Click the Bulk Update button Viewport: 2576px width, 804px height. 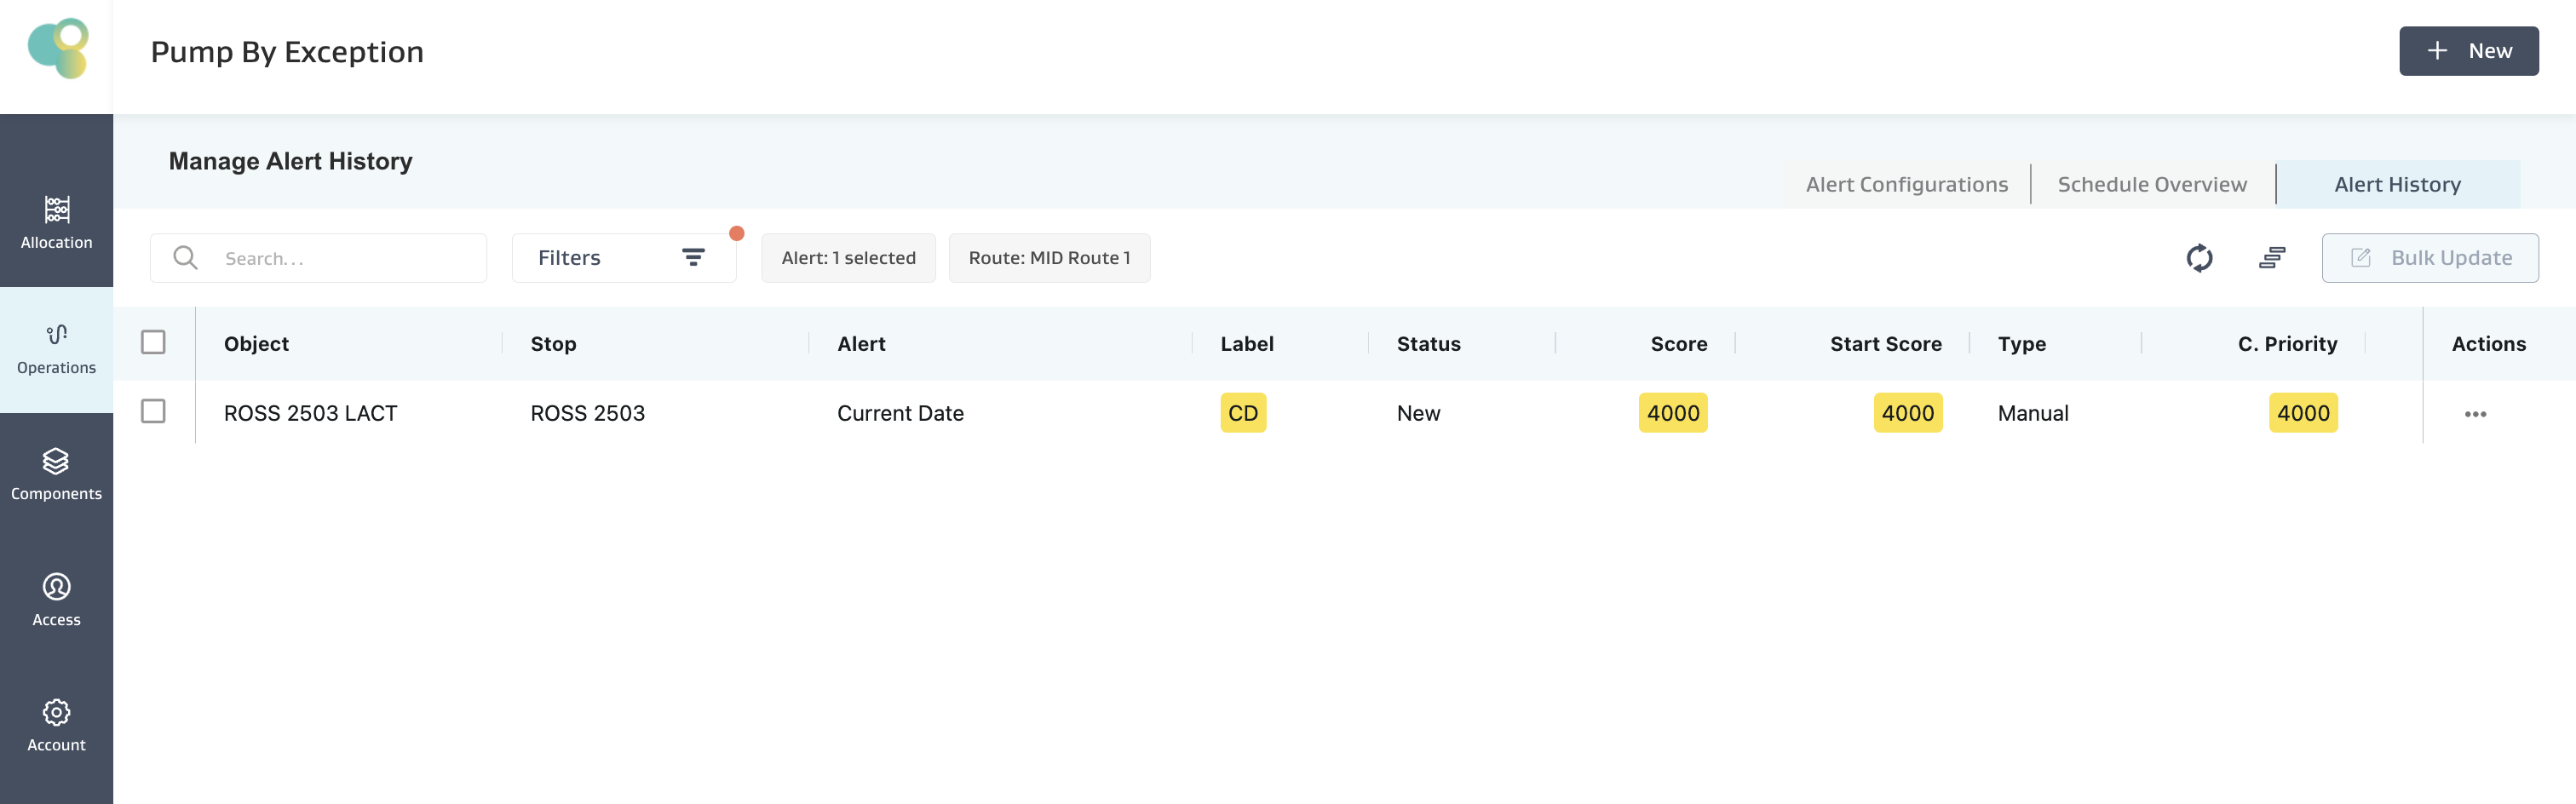(x=2429, y=258)
